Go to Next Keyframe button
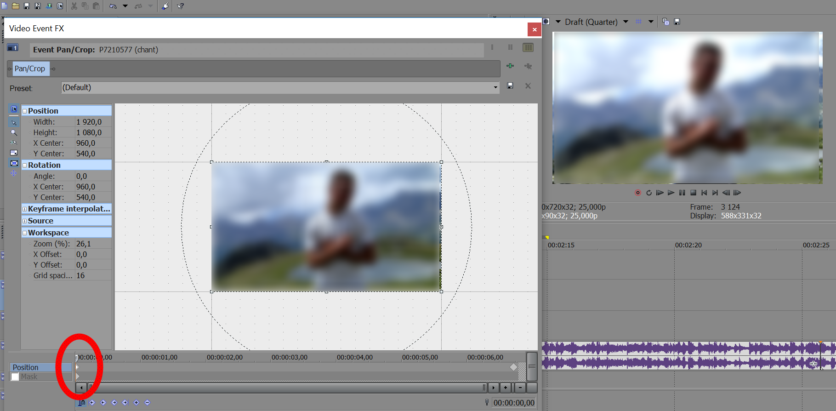The image size is (836, 411). pyautogui.click(x=114, y=403)
